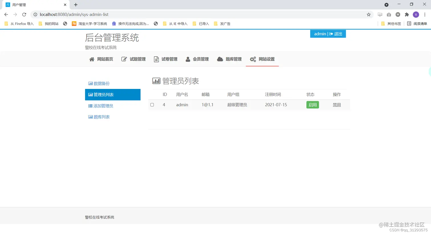Screen dimensions: 431x234
Task: Open the 操作无法完成,因为... bookmark
Action: [131, 24]
